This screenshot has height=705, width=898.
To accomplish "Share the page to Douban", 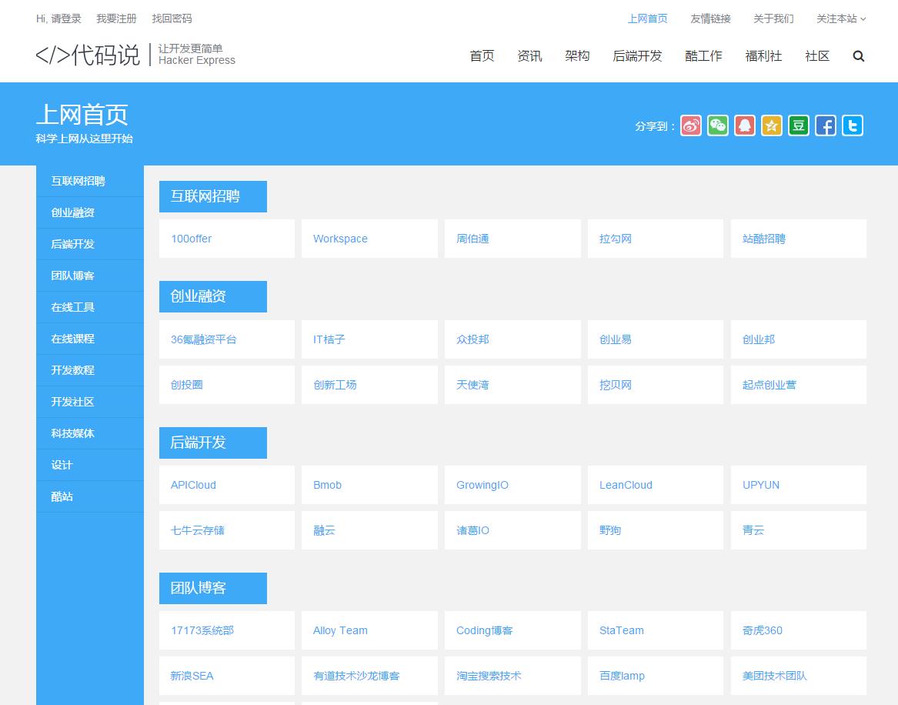I will pos(798,125).
